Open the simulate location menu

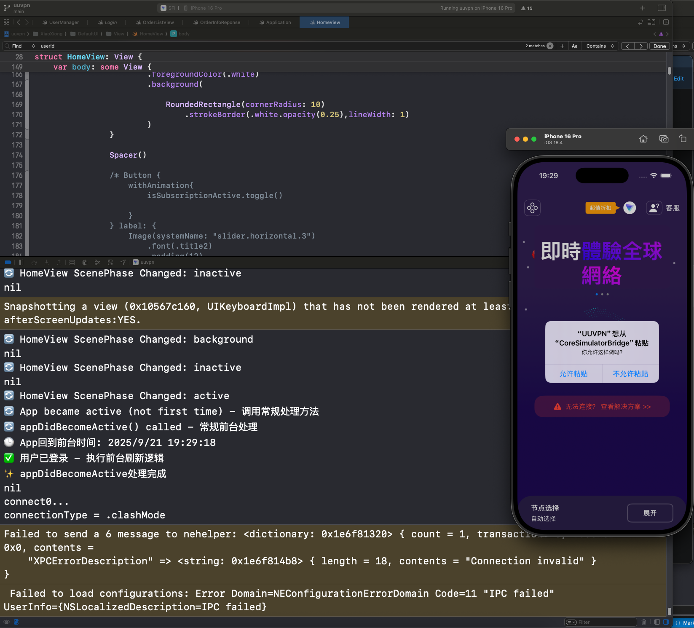[x=123, y=262]
